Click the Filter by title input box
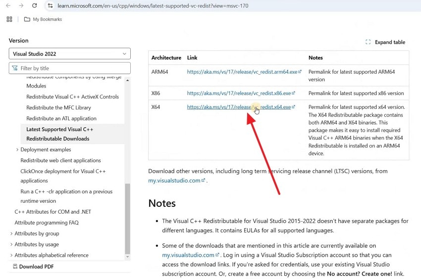 point(69,68)
